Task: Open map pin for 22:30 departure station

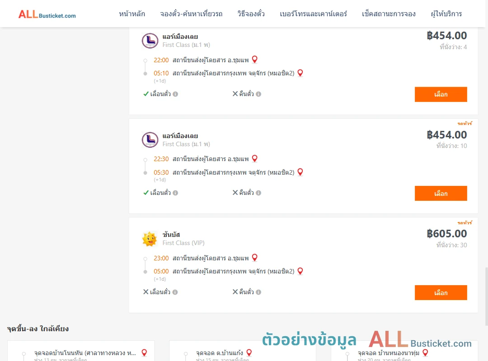Action: tap(254, 158)
